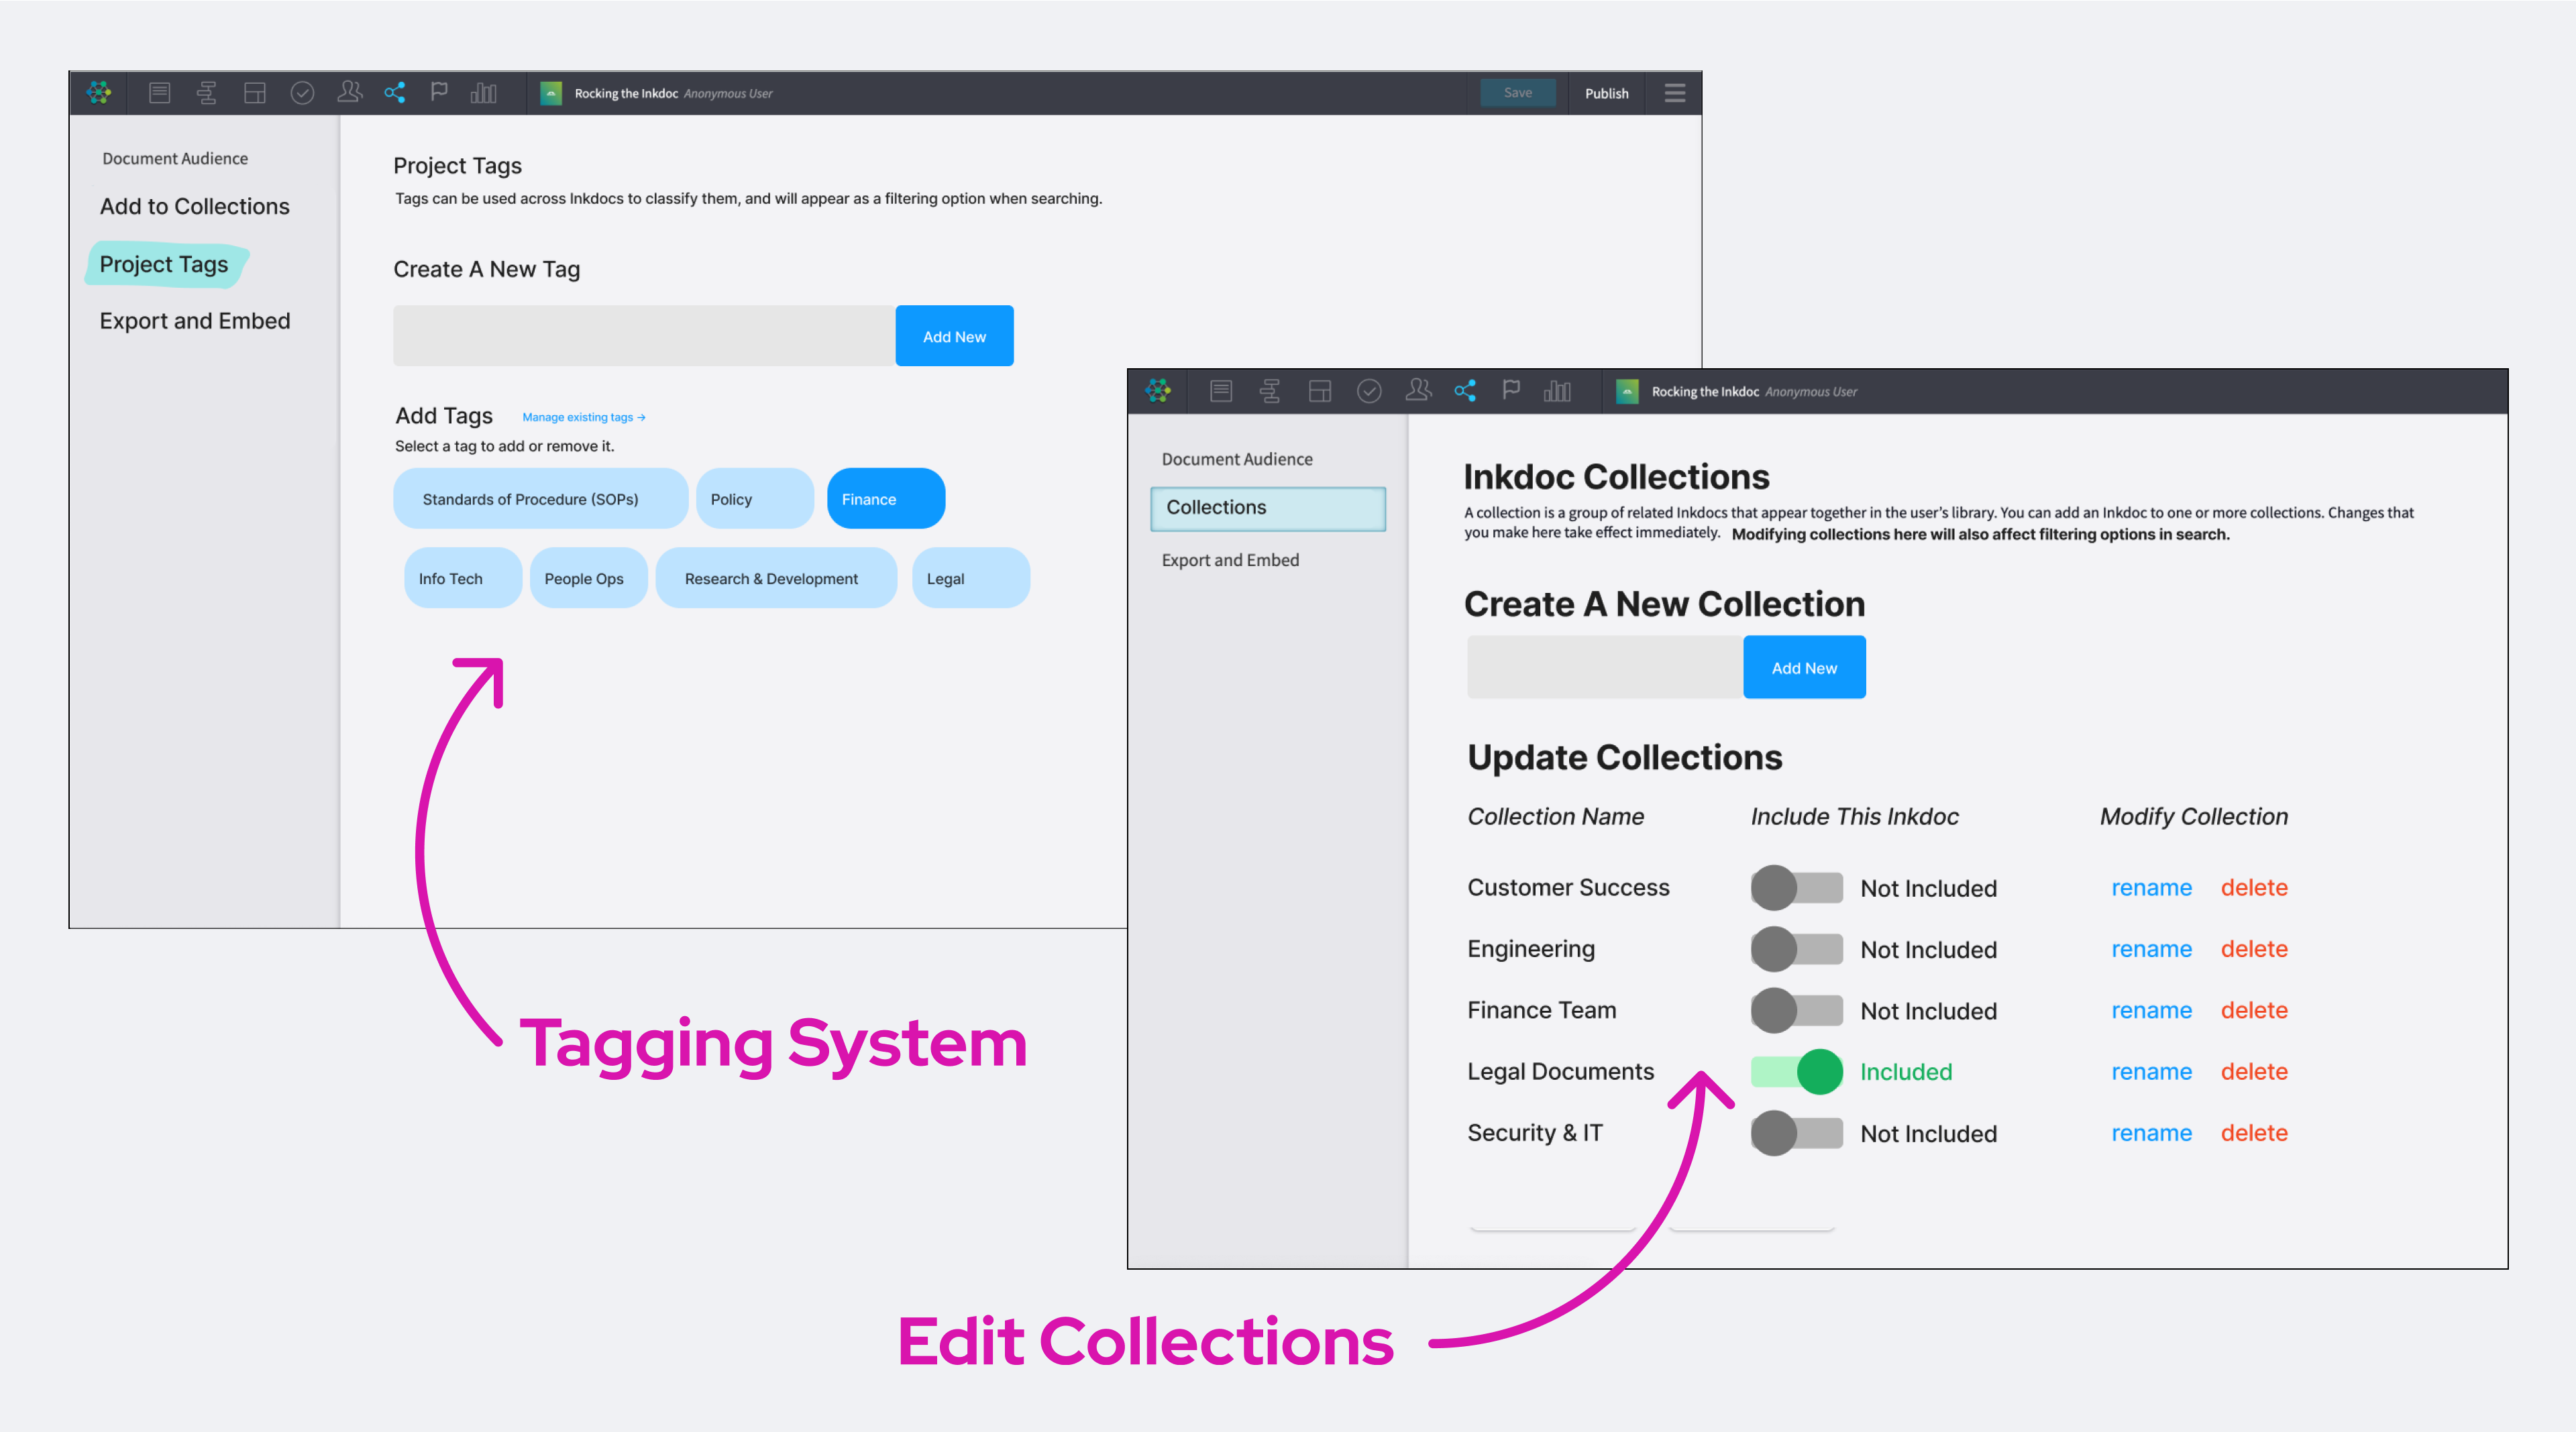2576x1432 pixels.
Task: Select Project Tags in left sidebar
Action: [164, 264]
